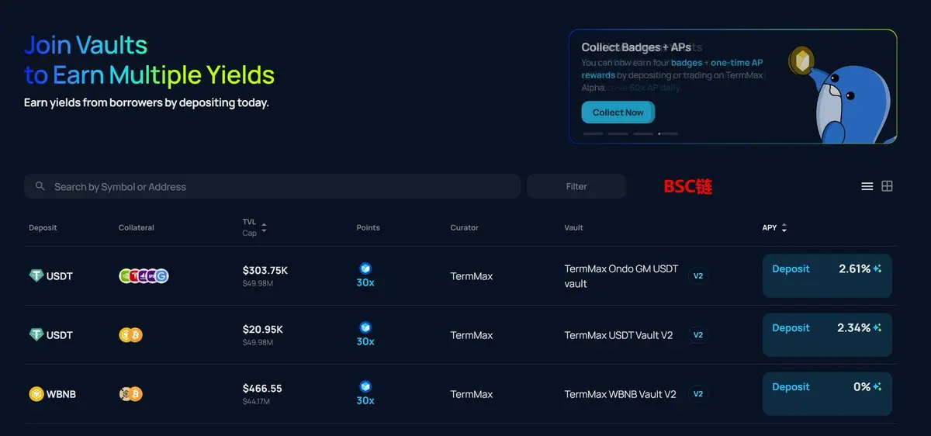Switch to grid view layout icon

tap(888, 186)
